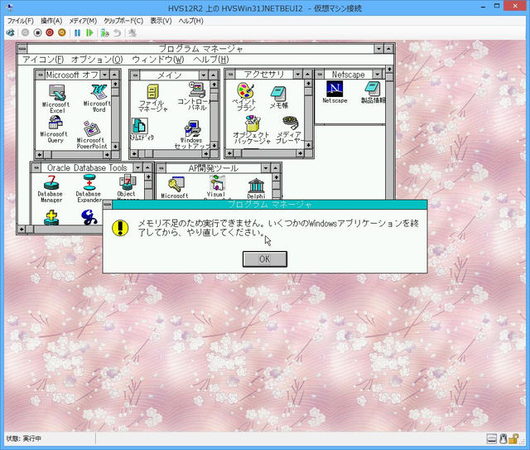The width and height of the screenshot is (530, 450).
Task: Click the orange Save state toolbar icon
Action: click(61, 33)
